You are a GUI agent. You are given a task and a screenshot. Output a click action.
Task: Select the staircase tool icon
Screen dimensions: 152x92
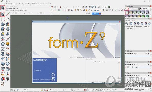[8, 34]
